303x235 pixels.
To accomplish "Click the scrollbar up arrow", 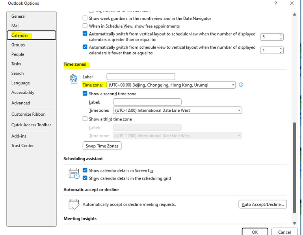I will (x=294, y=15).
